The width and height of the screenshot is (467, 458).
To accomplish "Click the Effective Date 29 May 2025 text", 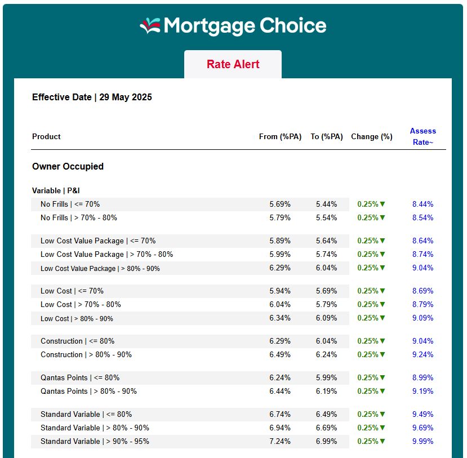I will point(92,97).
